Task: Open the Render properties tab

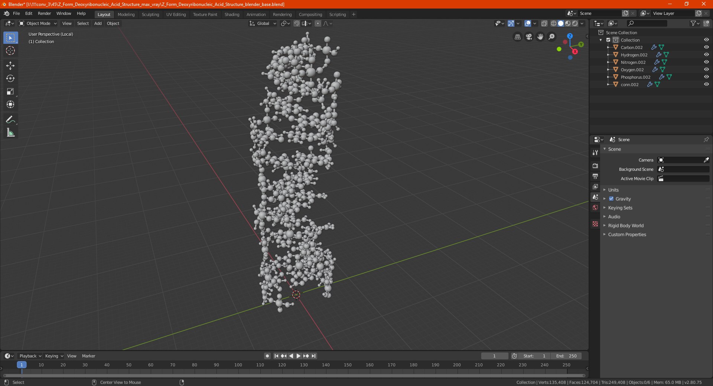Action: [595, 166]
